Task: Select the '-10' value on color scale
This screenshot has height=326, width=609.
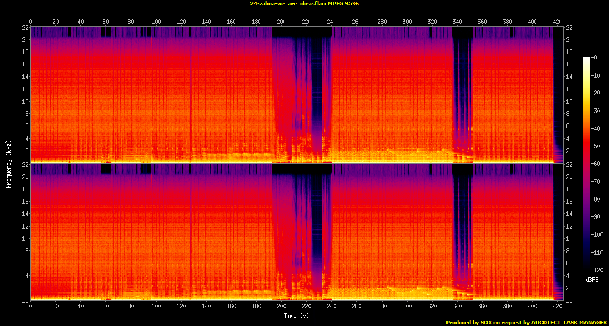Action: [595, 75]
